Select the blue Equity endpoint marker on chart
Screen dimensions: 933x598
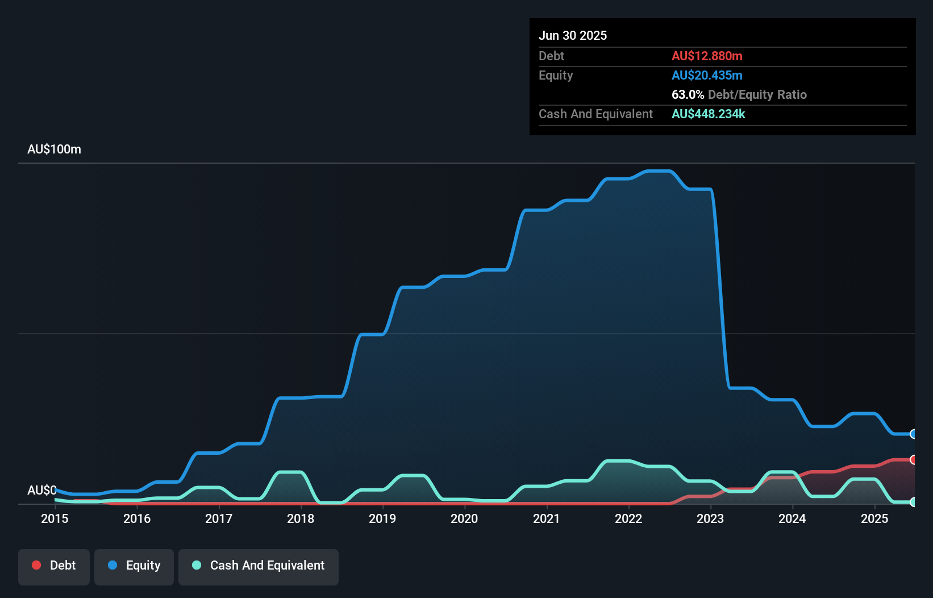(x=913, y=434)
